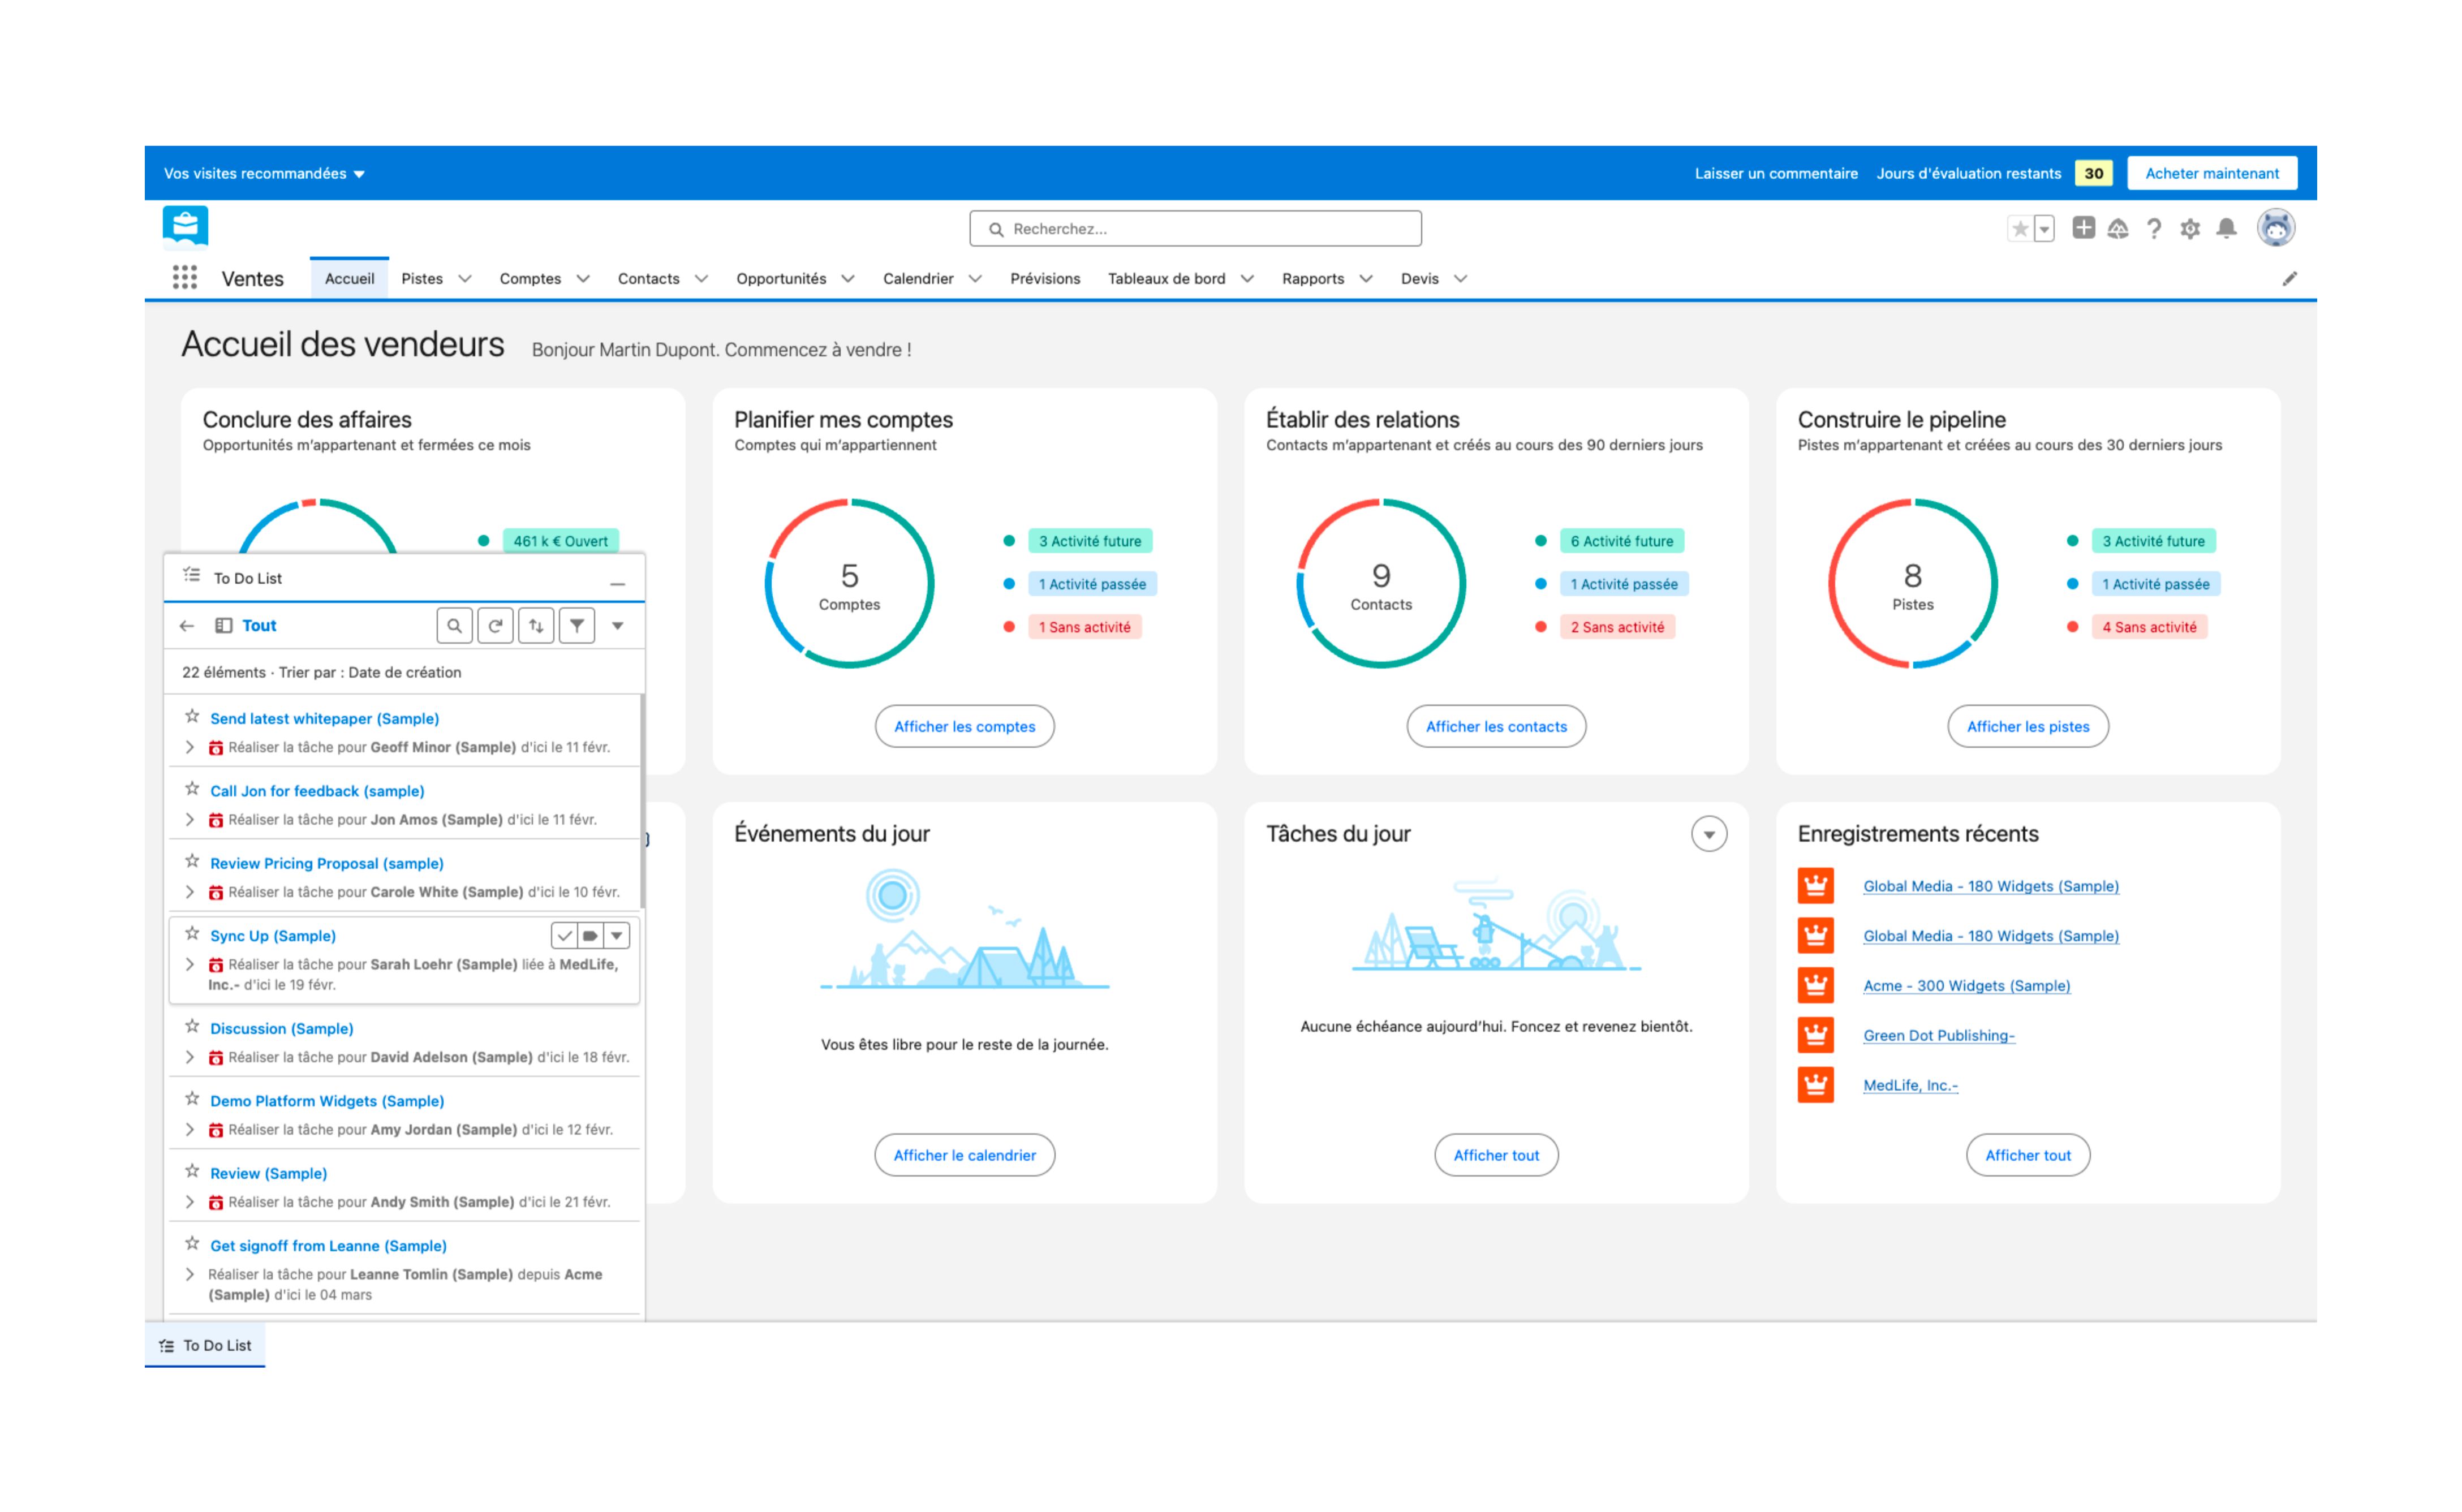Star the Get signoff from Leanne task

192,1243
